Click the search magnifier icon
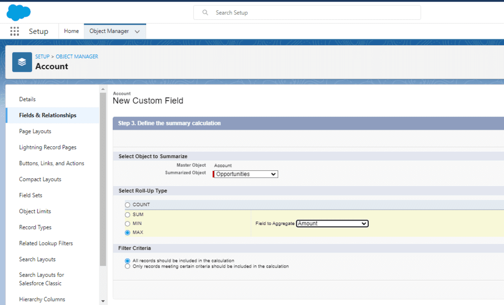Screen dimensions: 504x305 (x=205, y=12)
